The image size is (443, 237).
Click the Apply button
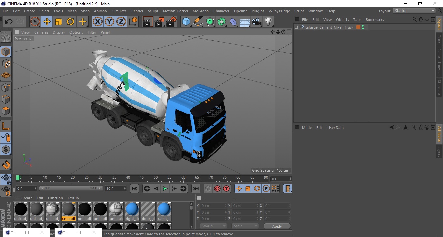pos(277,226)
